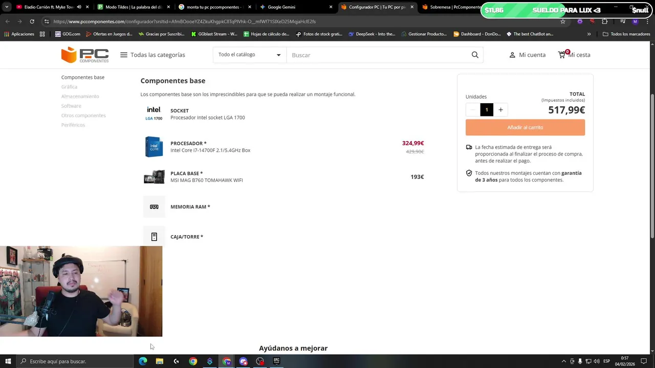Image resolution: width=655 pixels, height=368 pixels.
Task: Click the MSI motherboard product image
Action: click(154, 177)
